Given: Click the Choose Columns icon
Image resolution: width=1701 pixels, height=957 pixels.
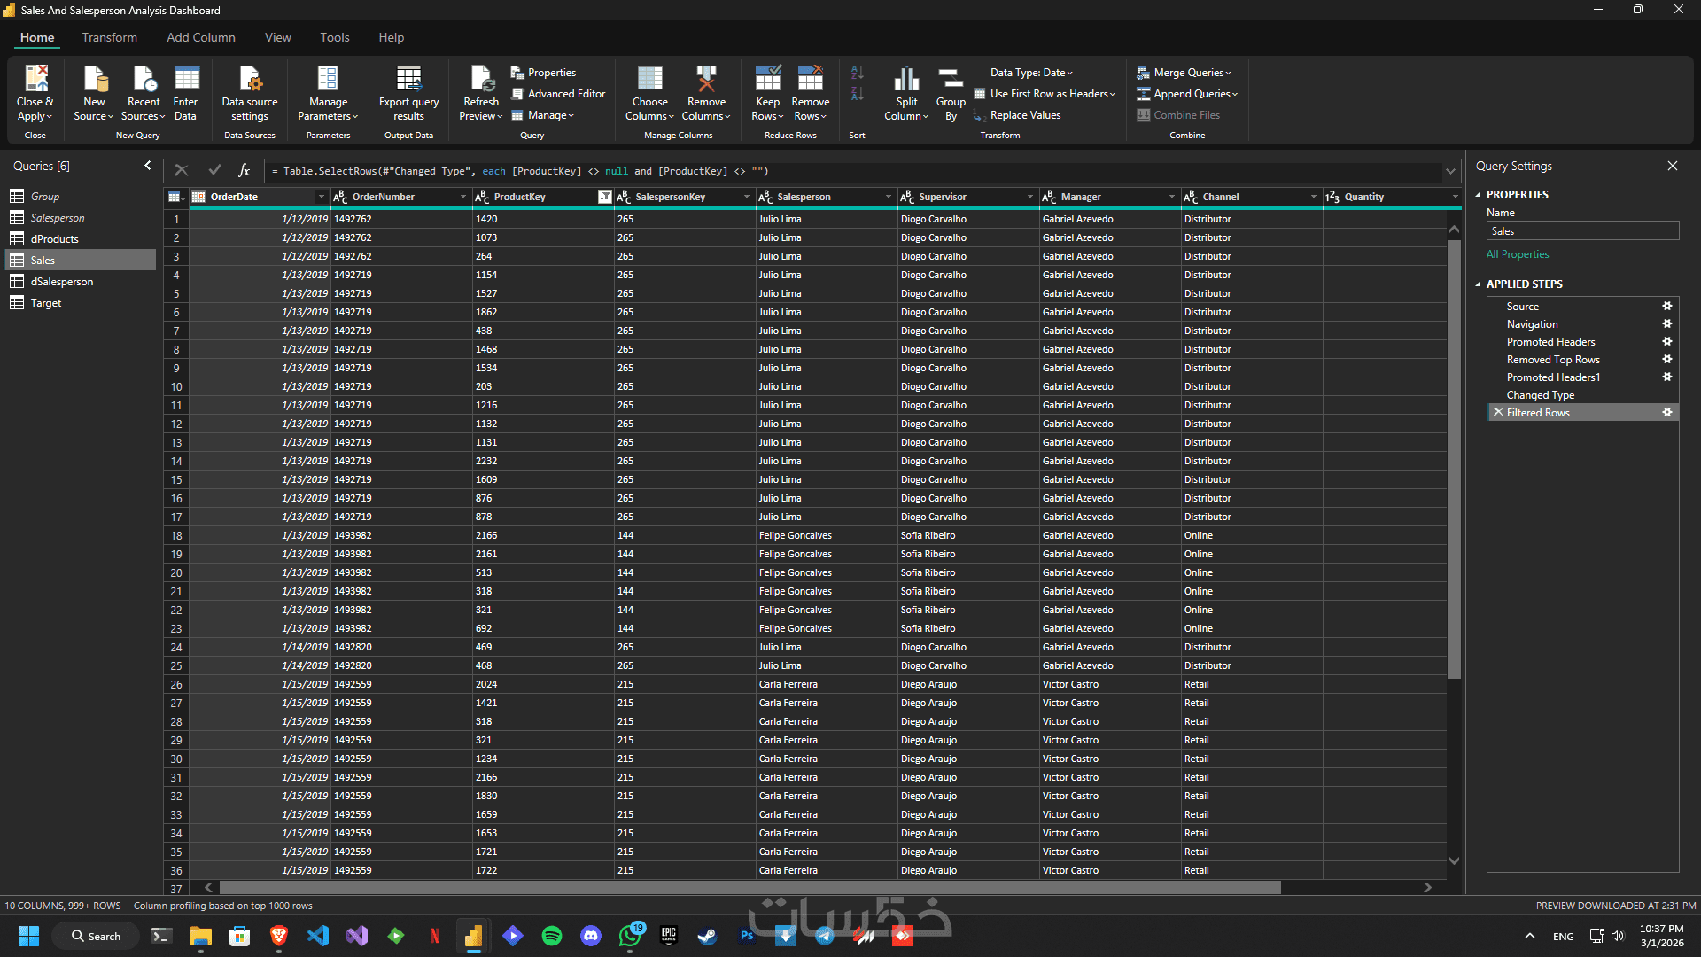Looking at the screenshot, I should click(x=649, y=80).
